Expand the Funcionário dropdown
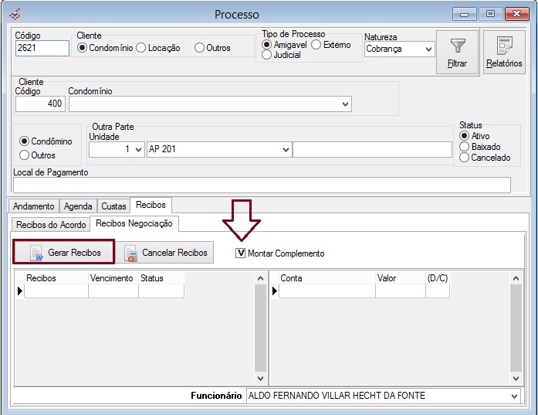This screenshot has height=415, width=538. [x=515, y=396]
